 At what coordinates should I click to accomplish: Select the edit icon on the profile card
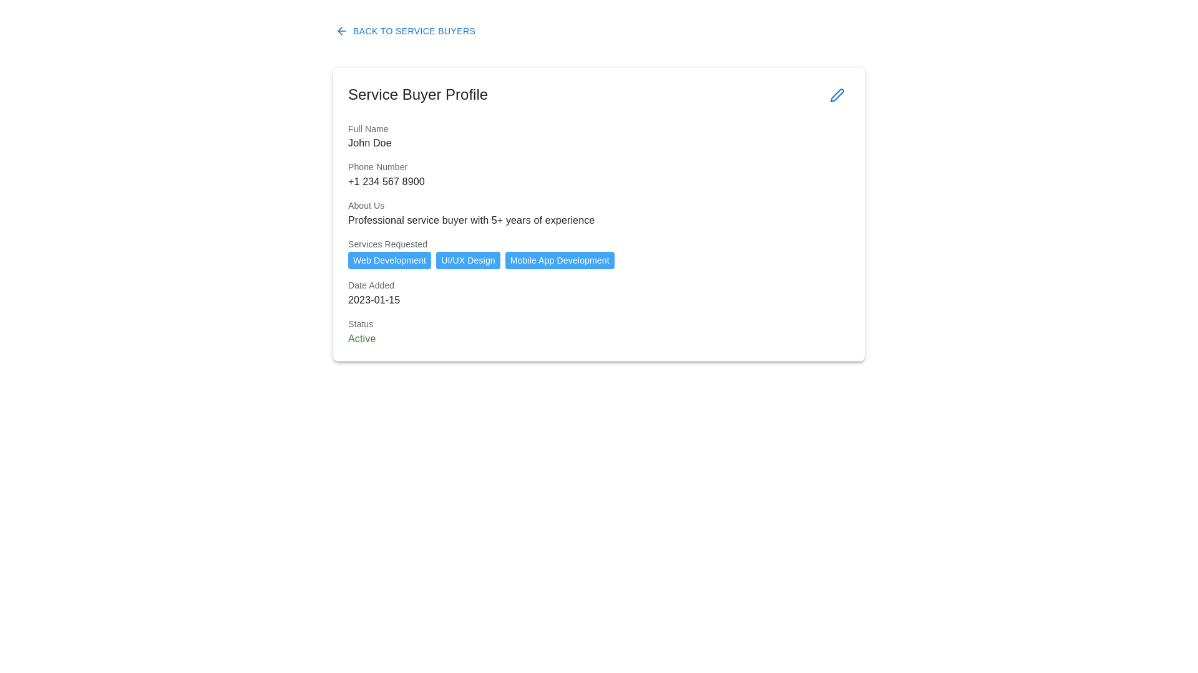point(837,95)
